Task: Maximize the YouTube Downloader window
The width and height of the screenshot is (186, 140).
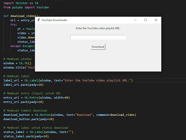Action: click(146, 20)
